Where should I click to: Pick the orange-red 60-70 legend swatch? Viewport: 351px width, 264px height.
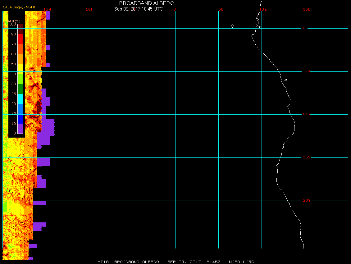[x=21, y=49]
